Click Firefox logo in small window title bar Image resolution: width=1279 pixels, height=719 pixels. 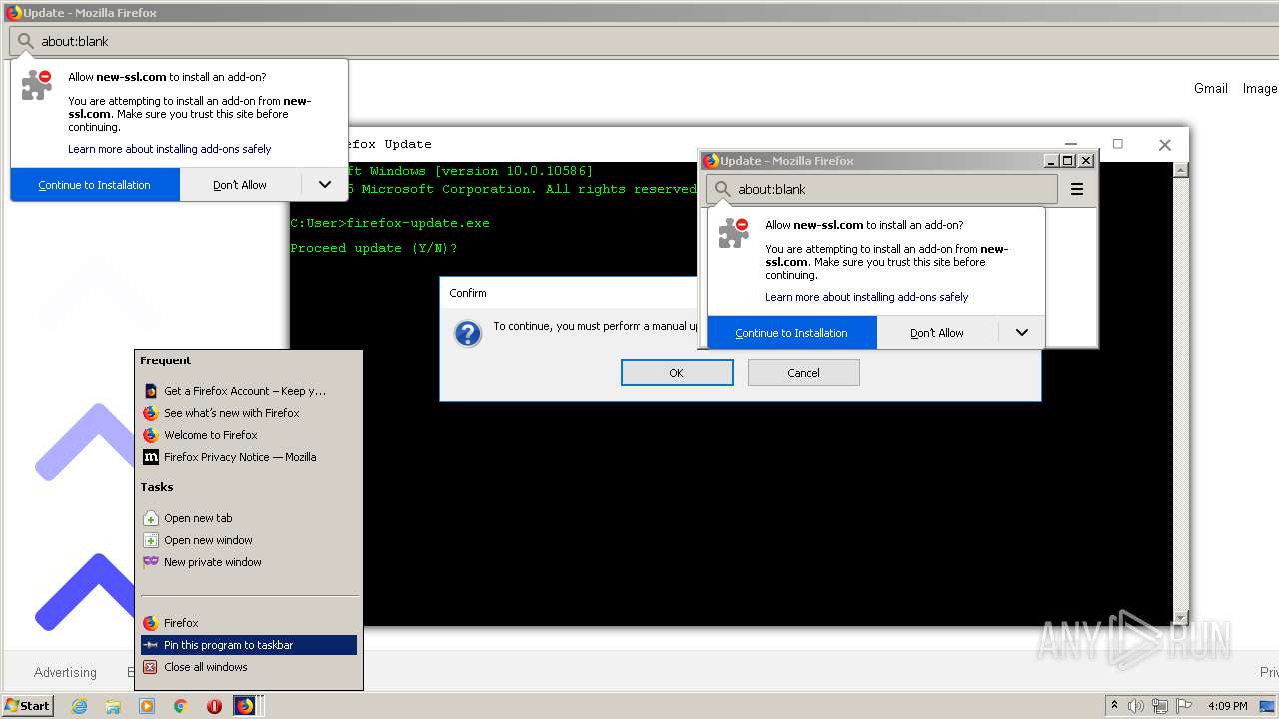pyautogui.click(x=711, y=160)
